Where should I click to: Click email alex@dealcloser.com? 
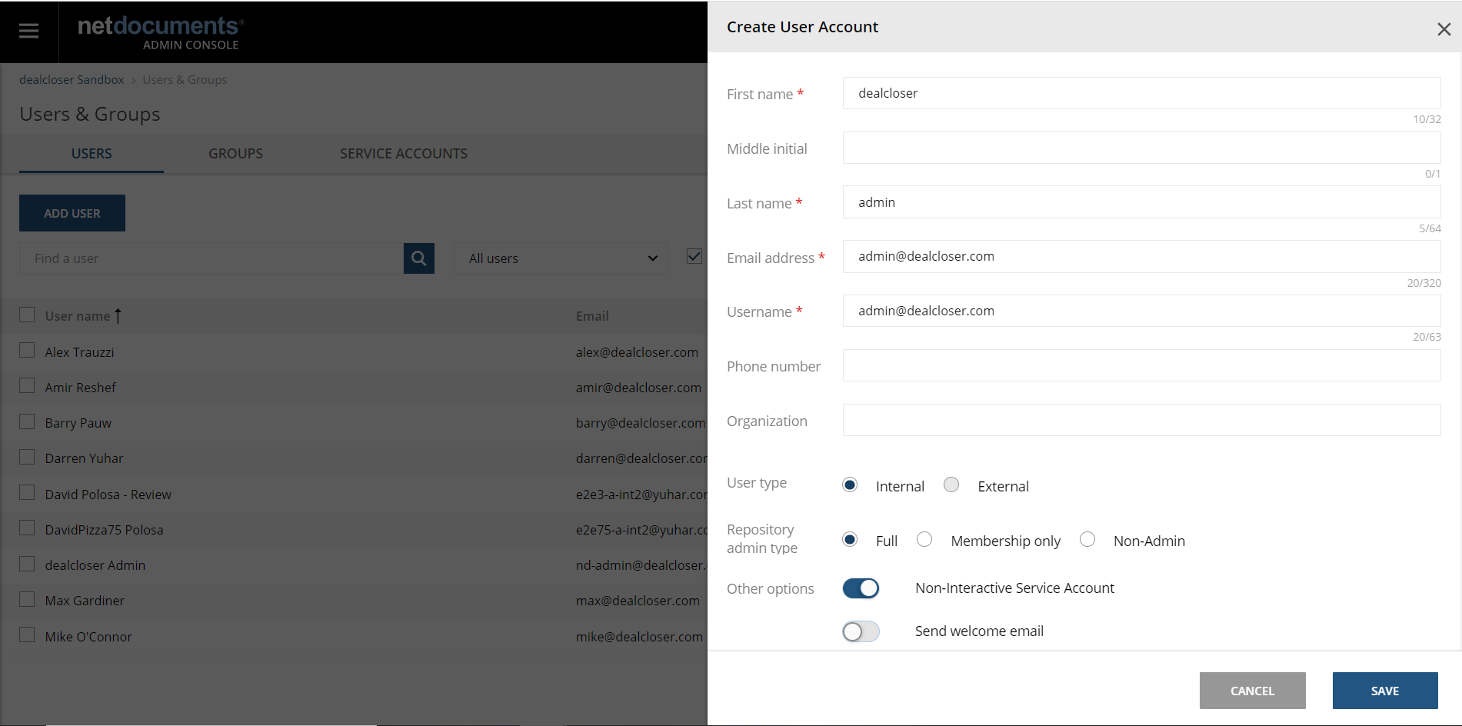(637, 352)
